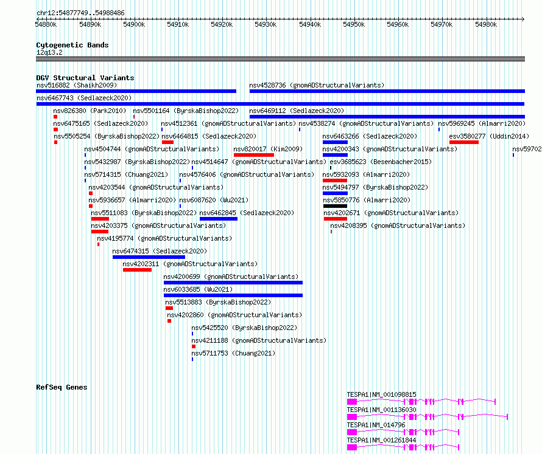Image resolution: width=542 pixels, height=454 pixels.
Task: Click the red bar for nsv4202311
Action: pyautogui.click(x=137, y=270)
